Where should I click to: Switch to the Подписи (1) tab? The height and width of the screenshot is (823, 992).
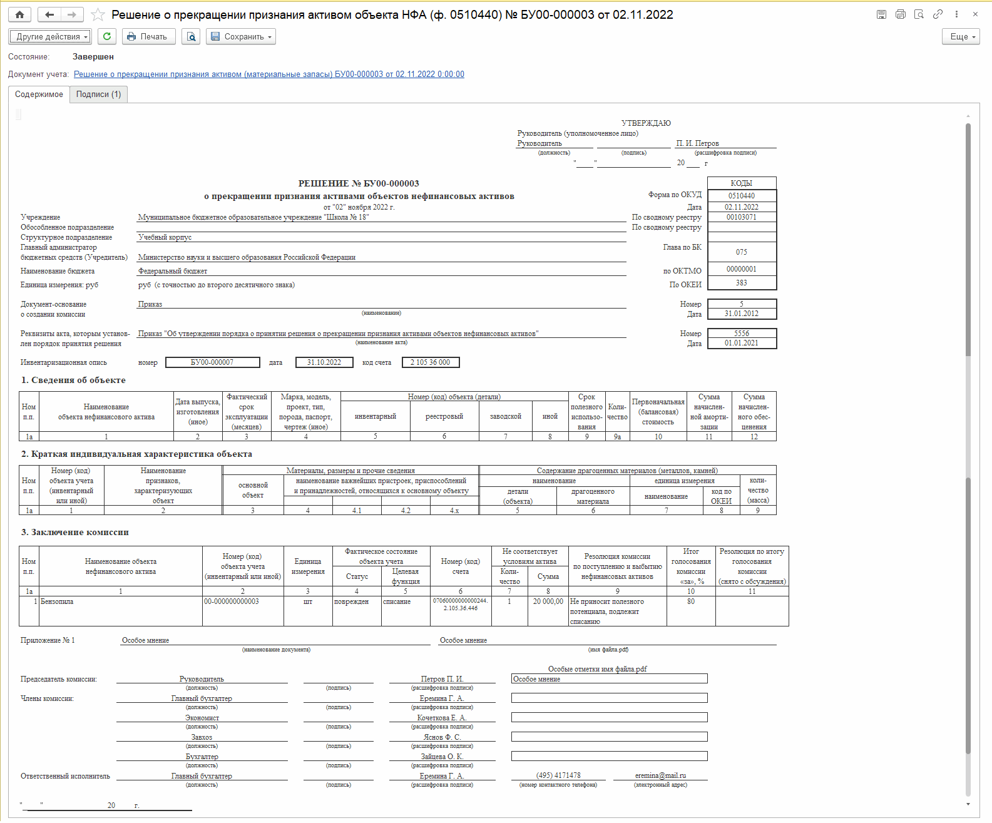pos(98,95)
